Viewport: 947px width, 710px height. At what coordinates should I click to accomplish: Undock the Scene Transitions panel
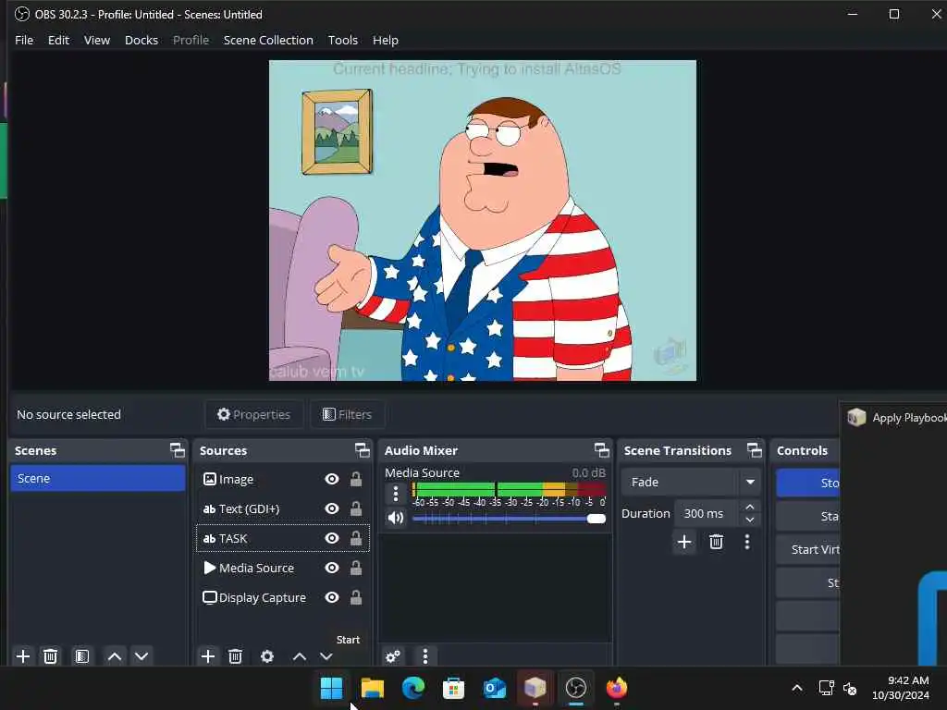coord(755,450)
